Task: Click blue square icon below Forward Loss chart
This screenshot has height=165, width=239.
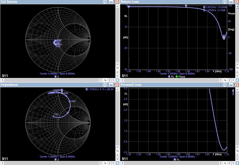Action: pos(237,163)
